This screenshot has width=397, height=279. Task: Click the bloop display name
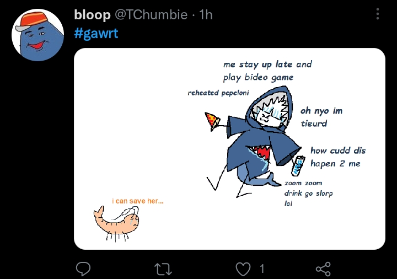(x=92, y=15)
